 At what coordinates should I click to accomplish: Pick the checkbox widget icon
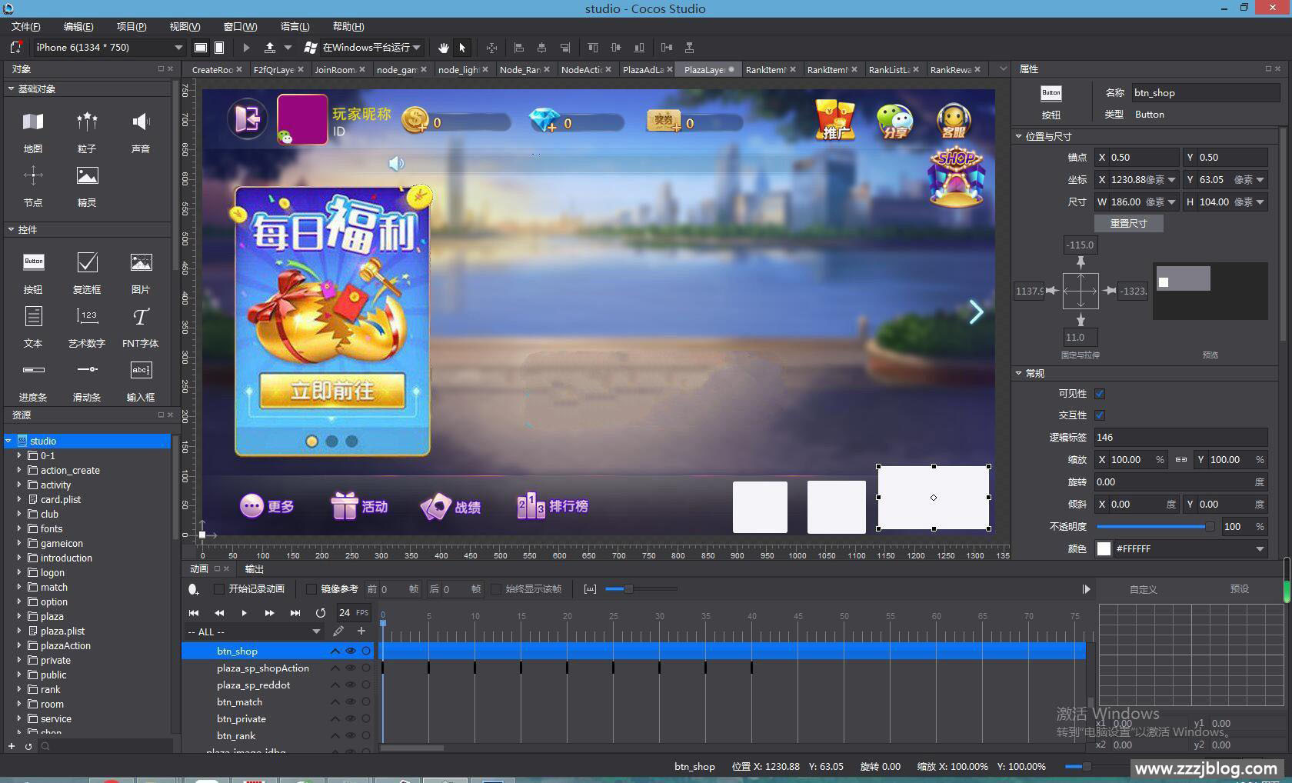click(87, 263)
